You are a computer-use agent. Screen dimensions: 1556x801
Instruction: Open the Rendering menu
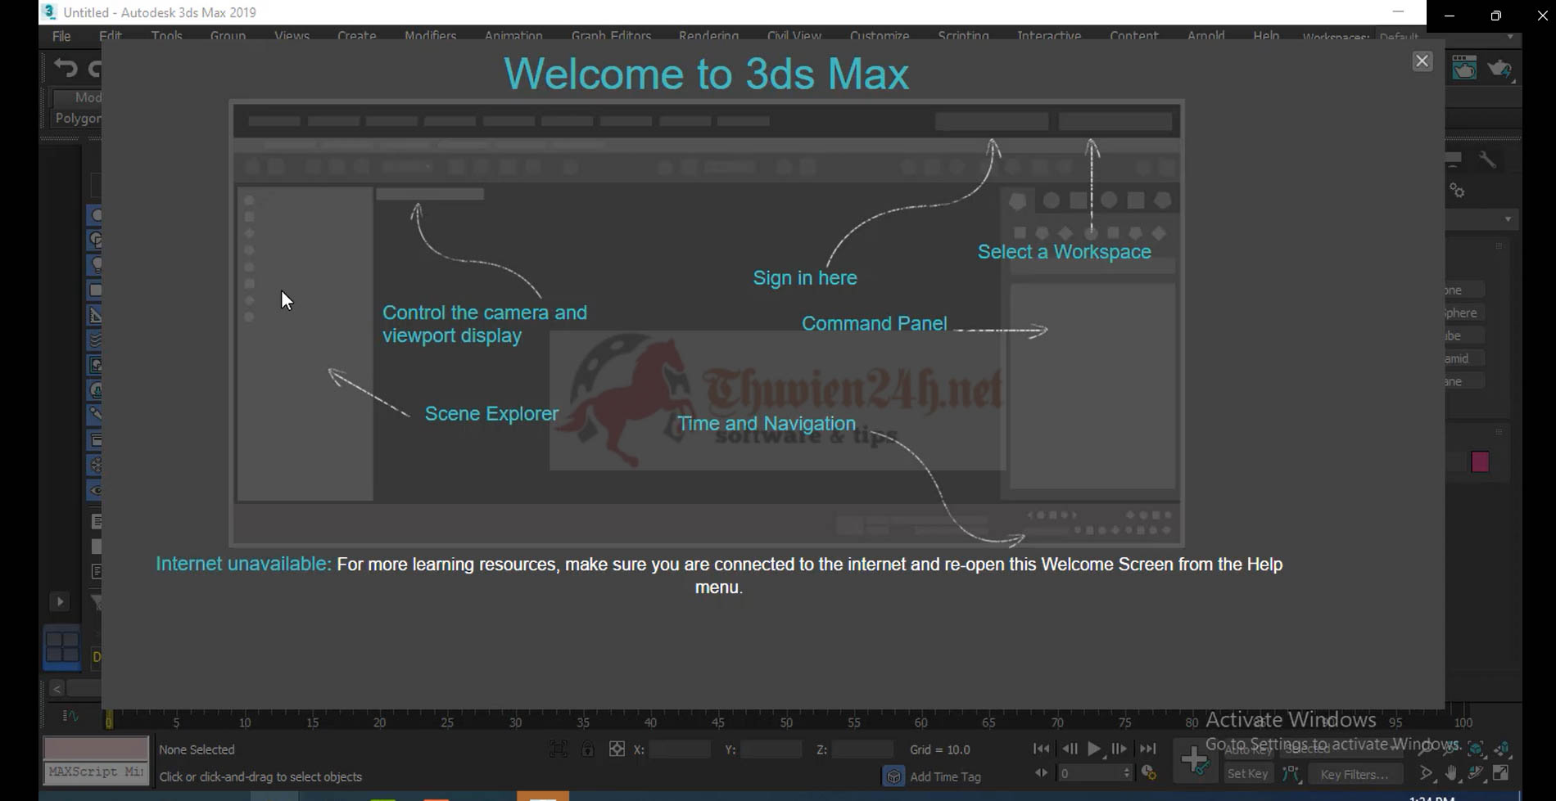[x=708, y=36]
